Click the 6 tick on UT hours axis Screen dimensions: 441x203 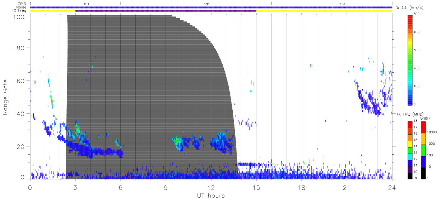point(121,188)
